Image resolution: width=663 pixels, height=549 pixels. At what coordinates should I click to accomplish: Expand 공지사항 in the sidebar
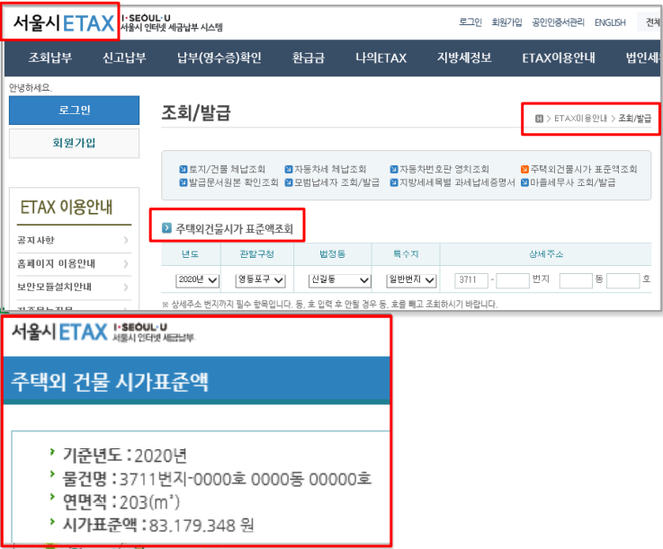pyautogui.click(x=74, y=240)
